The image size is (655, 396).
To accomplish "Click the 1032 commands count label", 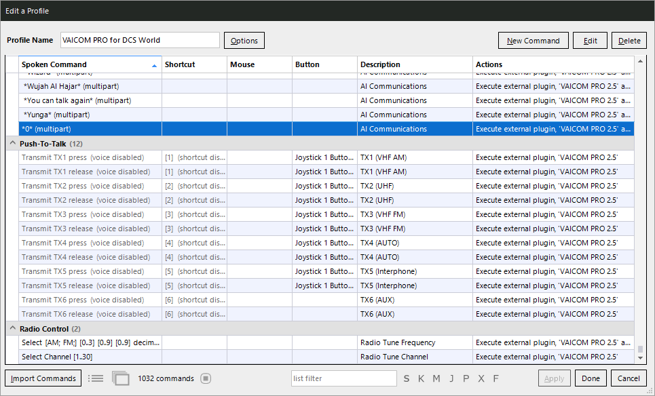I will [166, 378].
